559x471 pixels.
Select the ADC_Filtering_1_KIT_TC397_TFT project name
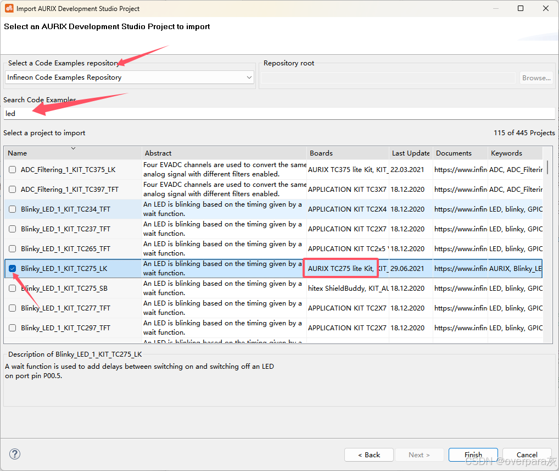pos(70,189)
